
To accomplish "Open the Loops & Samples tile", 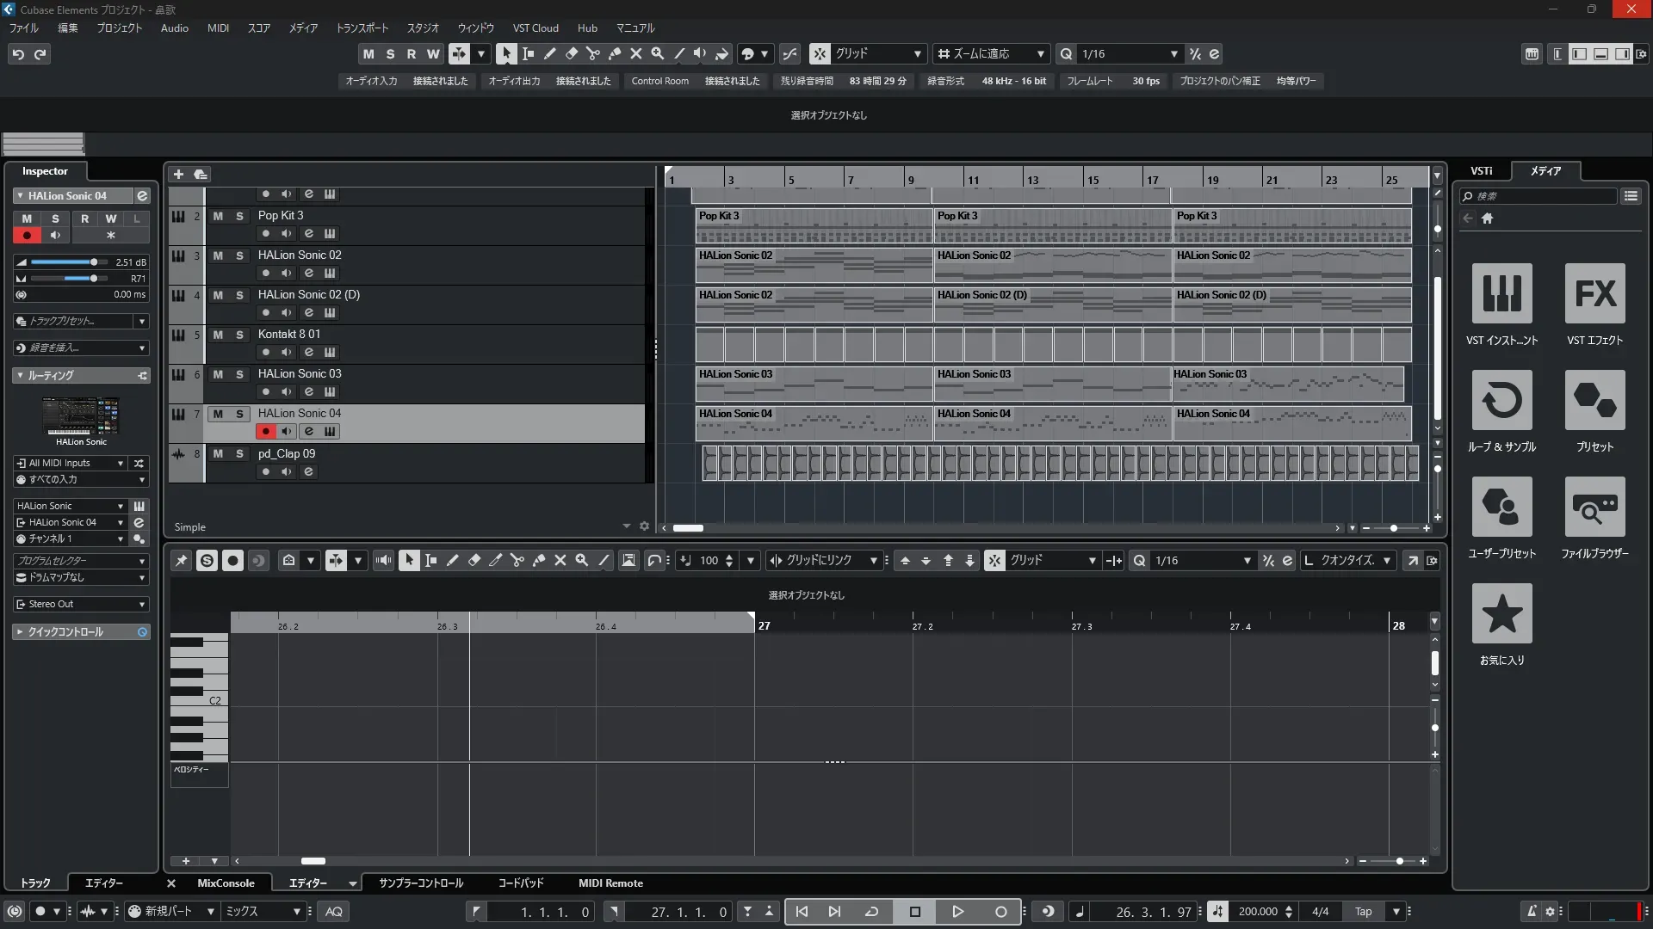I will (x=1501, y=401).
